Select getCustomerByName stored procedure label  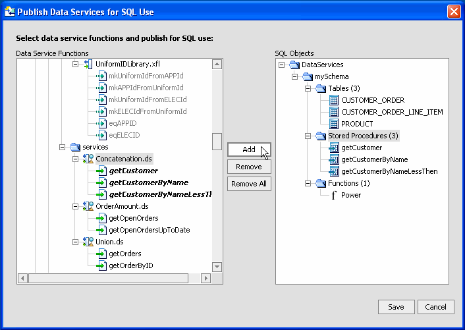pyautogui.click(x=375, y=159)
